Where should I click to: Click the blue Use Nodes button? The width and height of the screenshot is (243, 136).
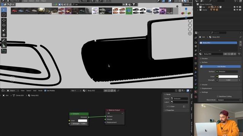pyautogui.click(x=220, y=66)
